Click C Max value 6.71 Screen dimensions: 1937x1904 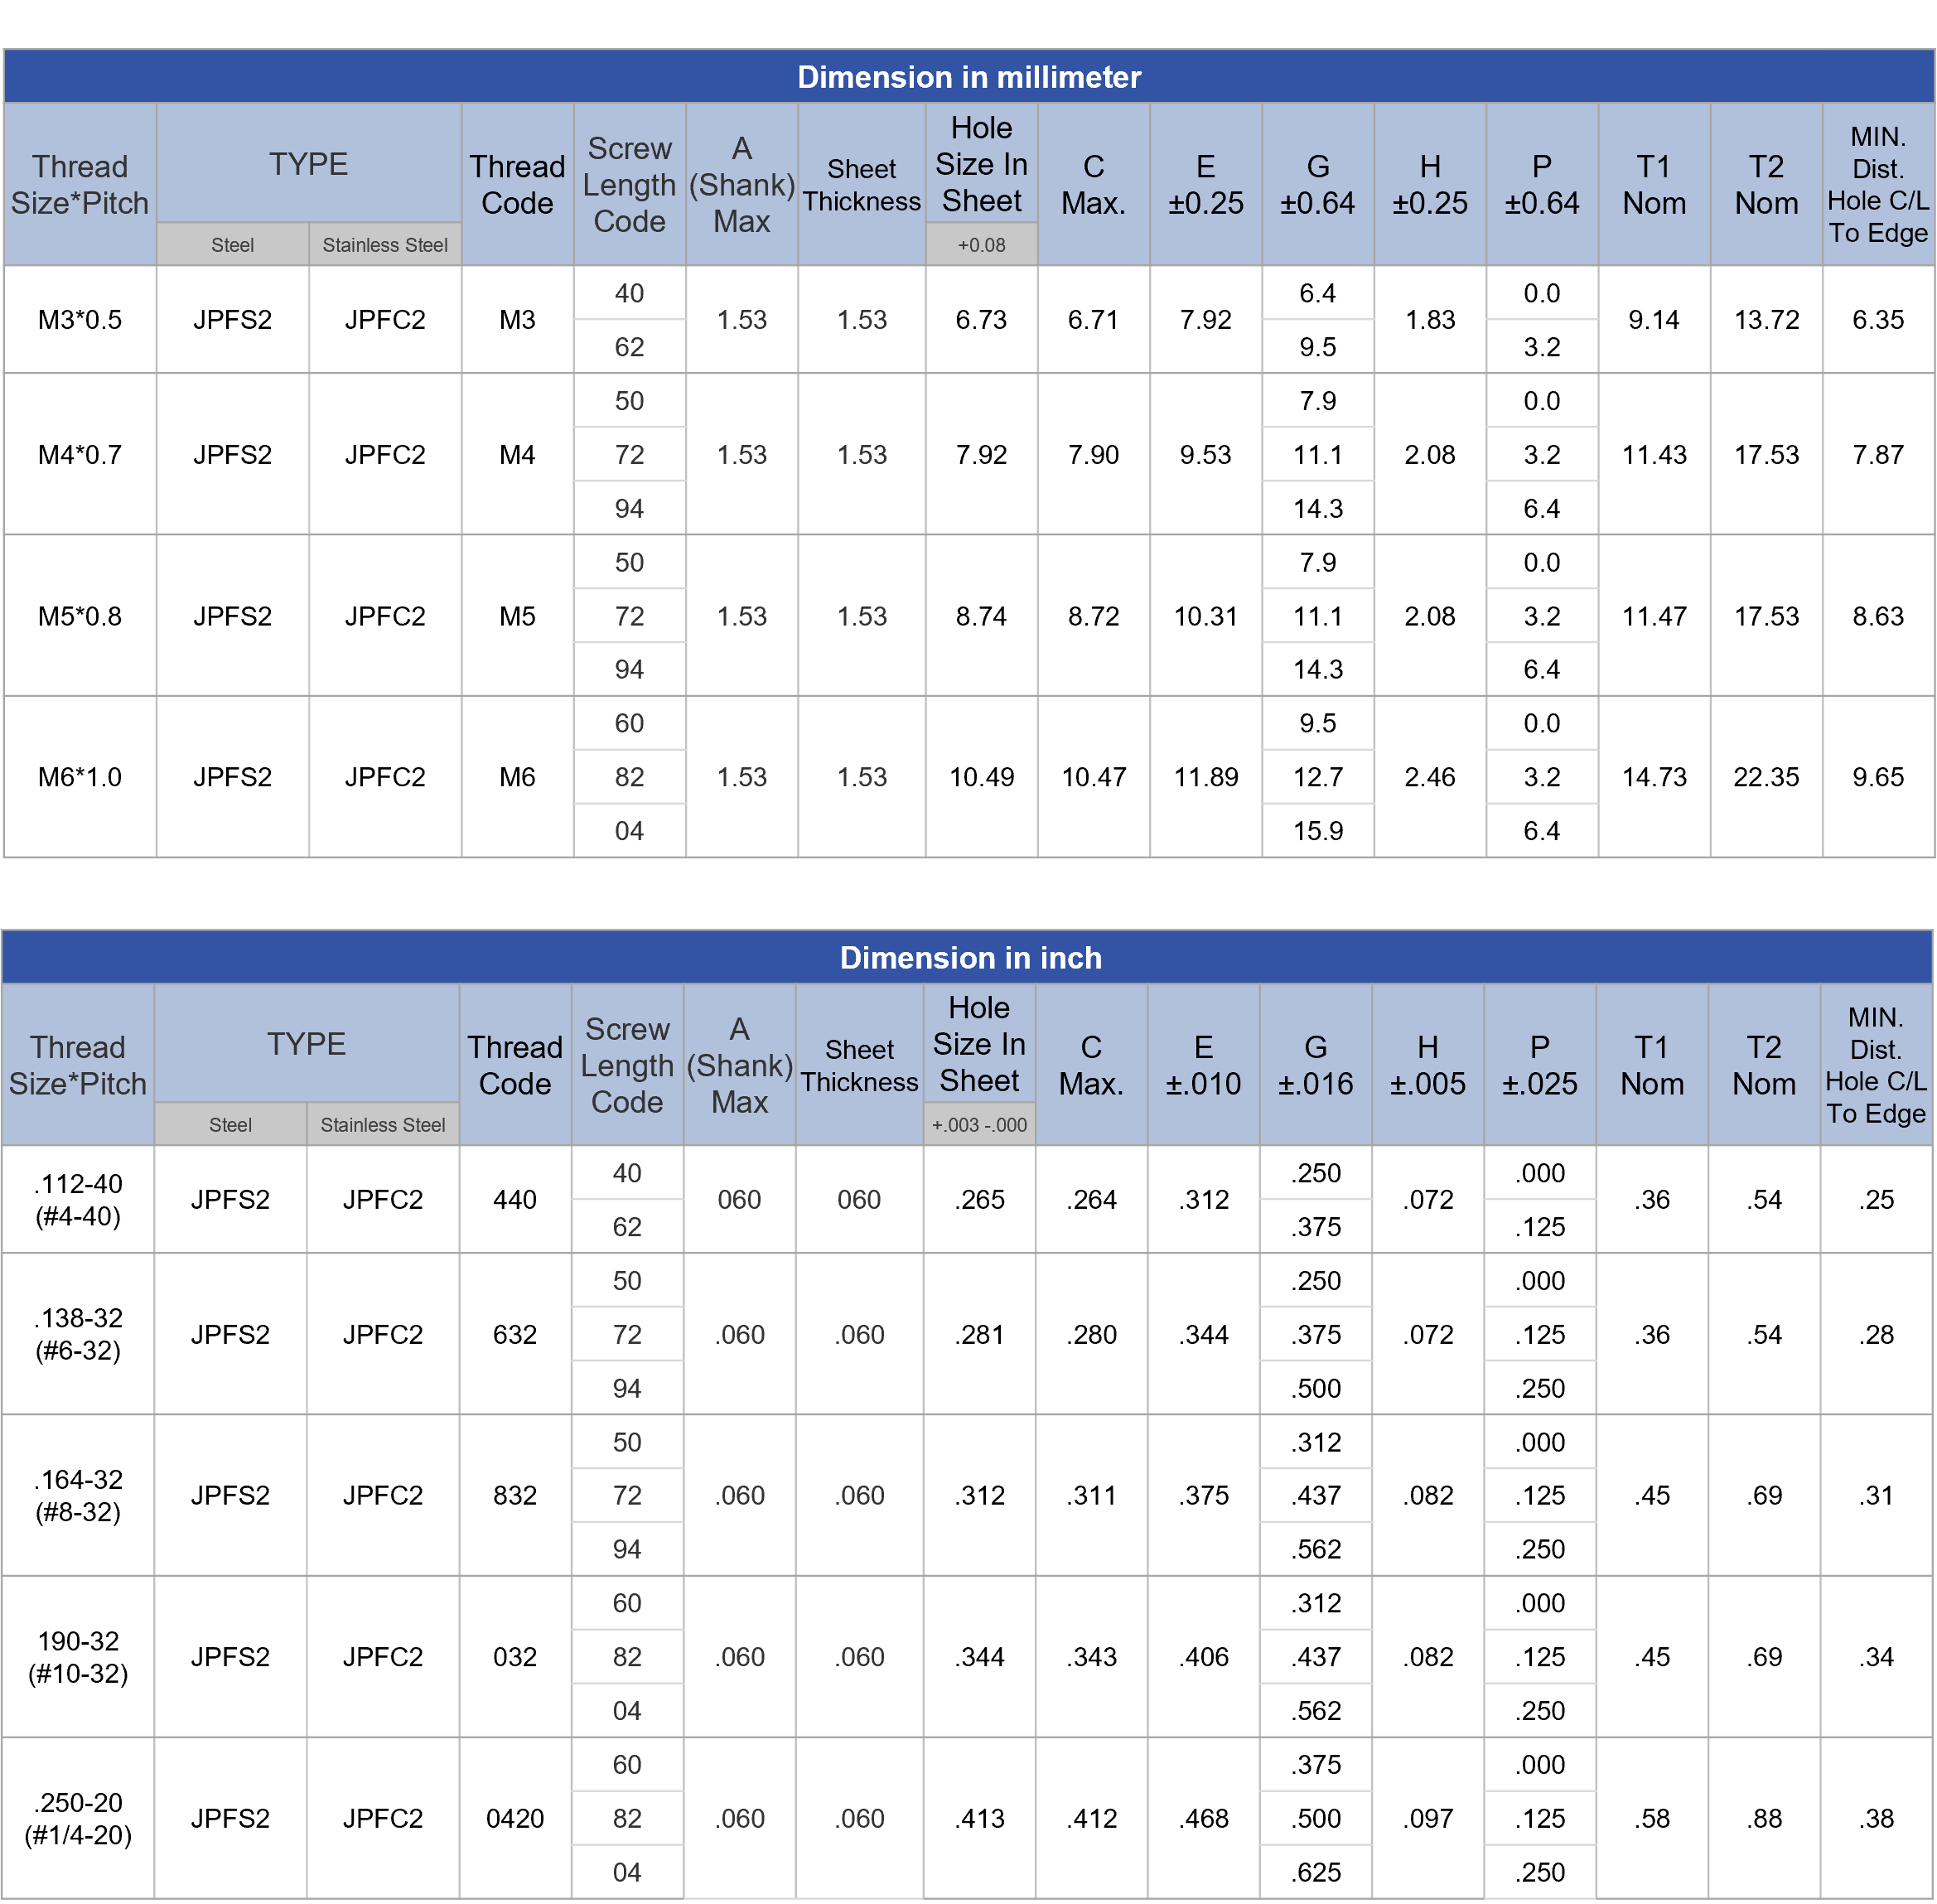(x=1093, y=320)
